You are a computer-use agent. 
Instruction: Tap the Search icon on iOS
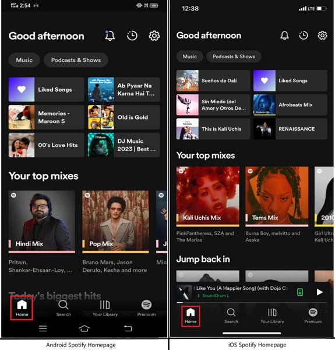tap(231, 316)
